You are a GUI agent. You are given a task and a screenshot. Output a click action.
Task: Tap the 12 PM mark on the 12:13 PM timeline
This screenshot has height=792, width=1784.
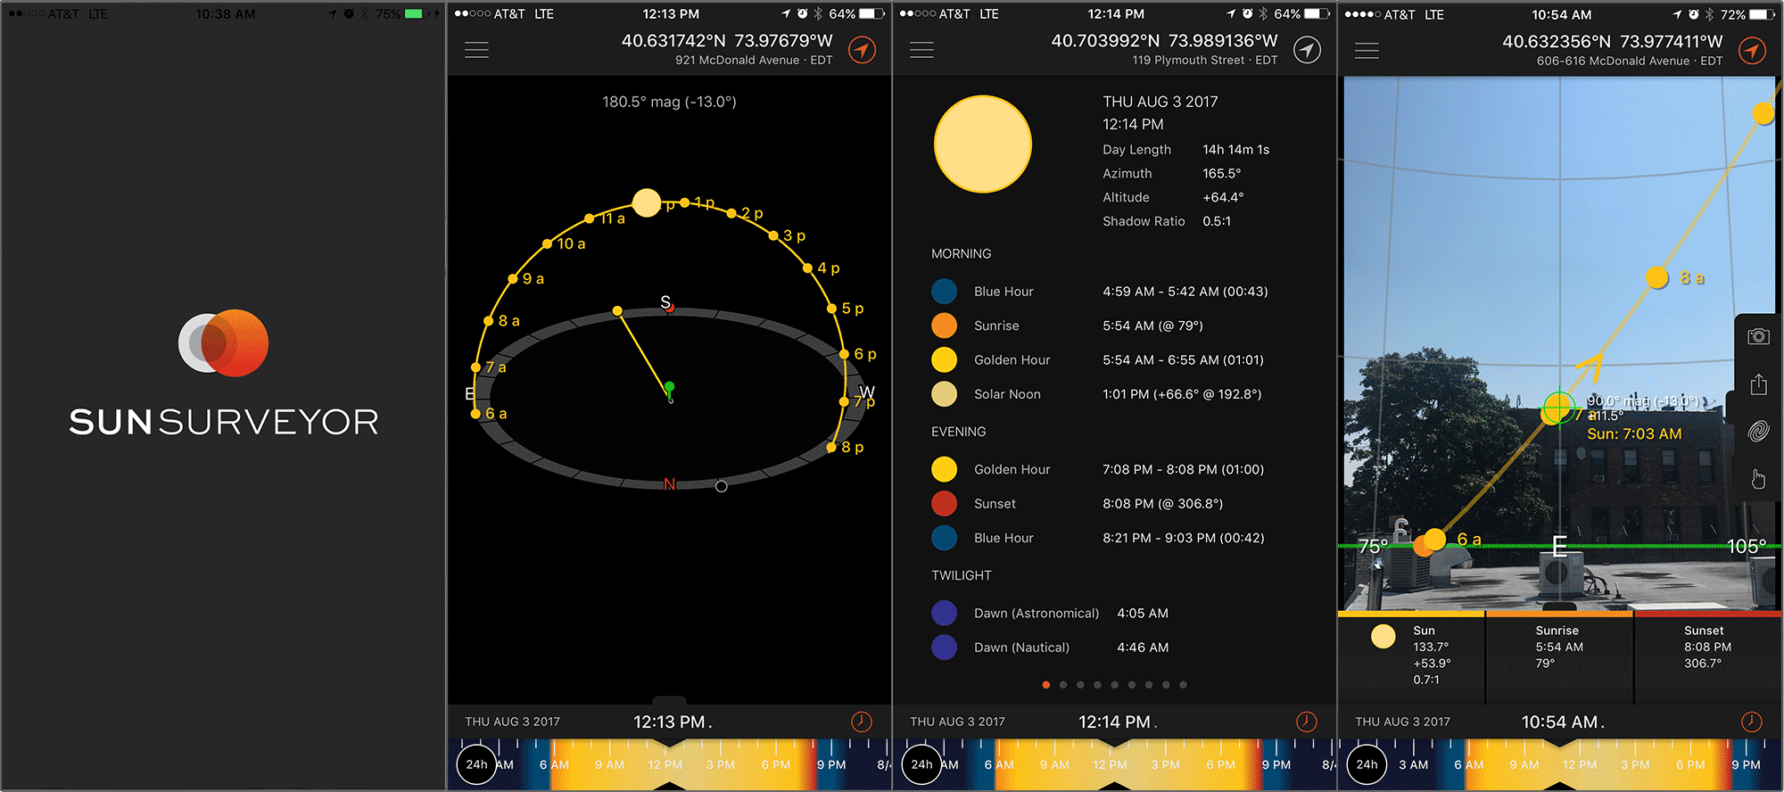point(665,765)
